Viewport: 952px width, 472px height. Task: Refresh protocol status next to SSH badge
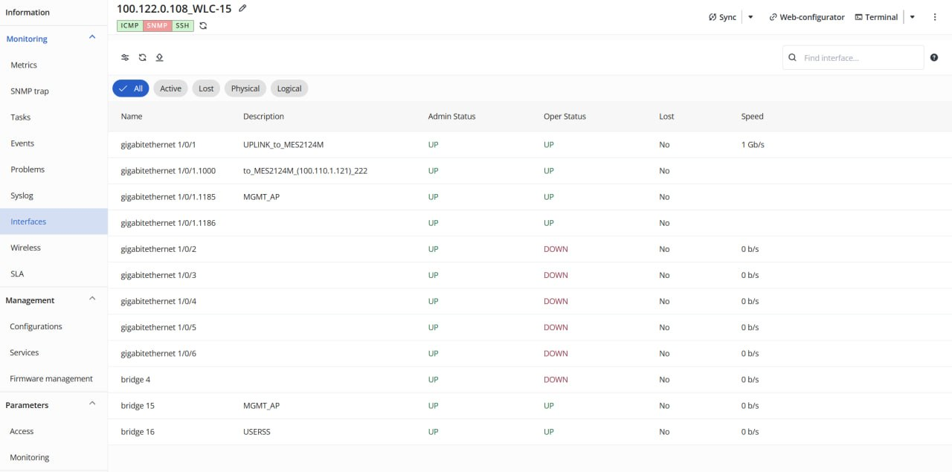pyautogui.click(x=203, y=26)
